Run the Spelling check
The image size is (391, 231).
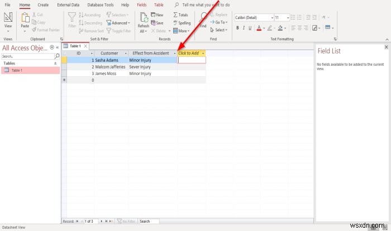click(182, 23)
